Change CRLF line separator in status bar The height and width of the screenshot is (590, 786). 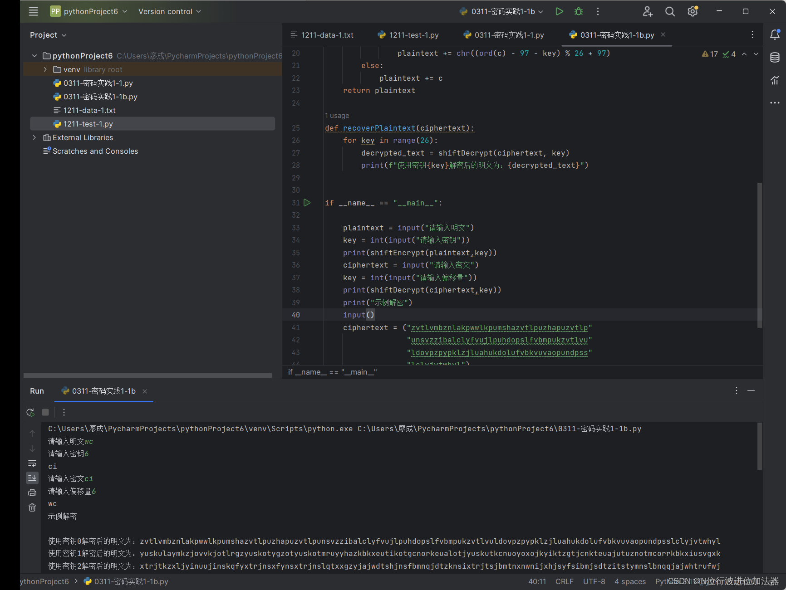565,581
